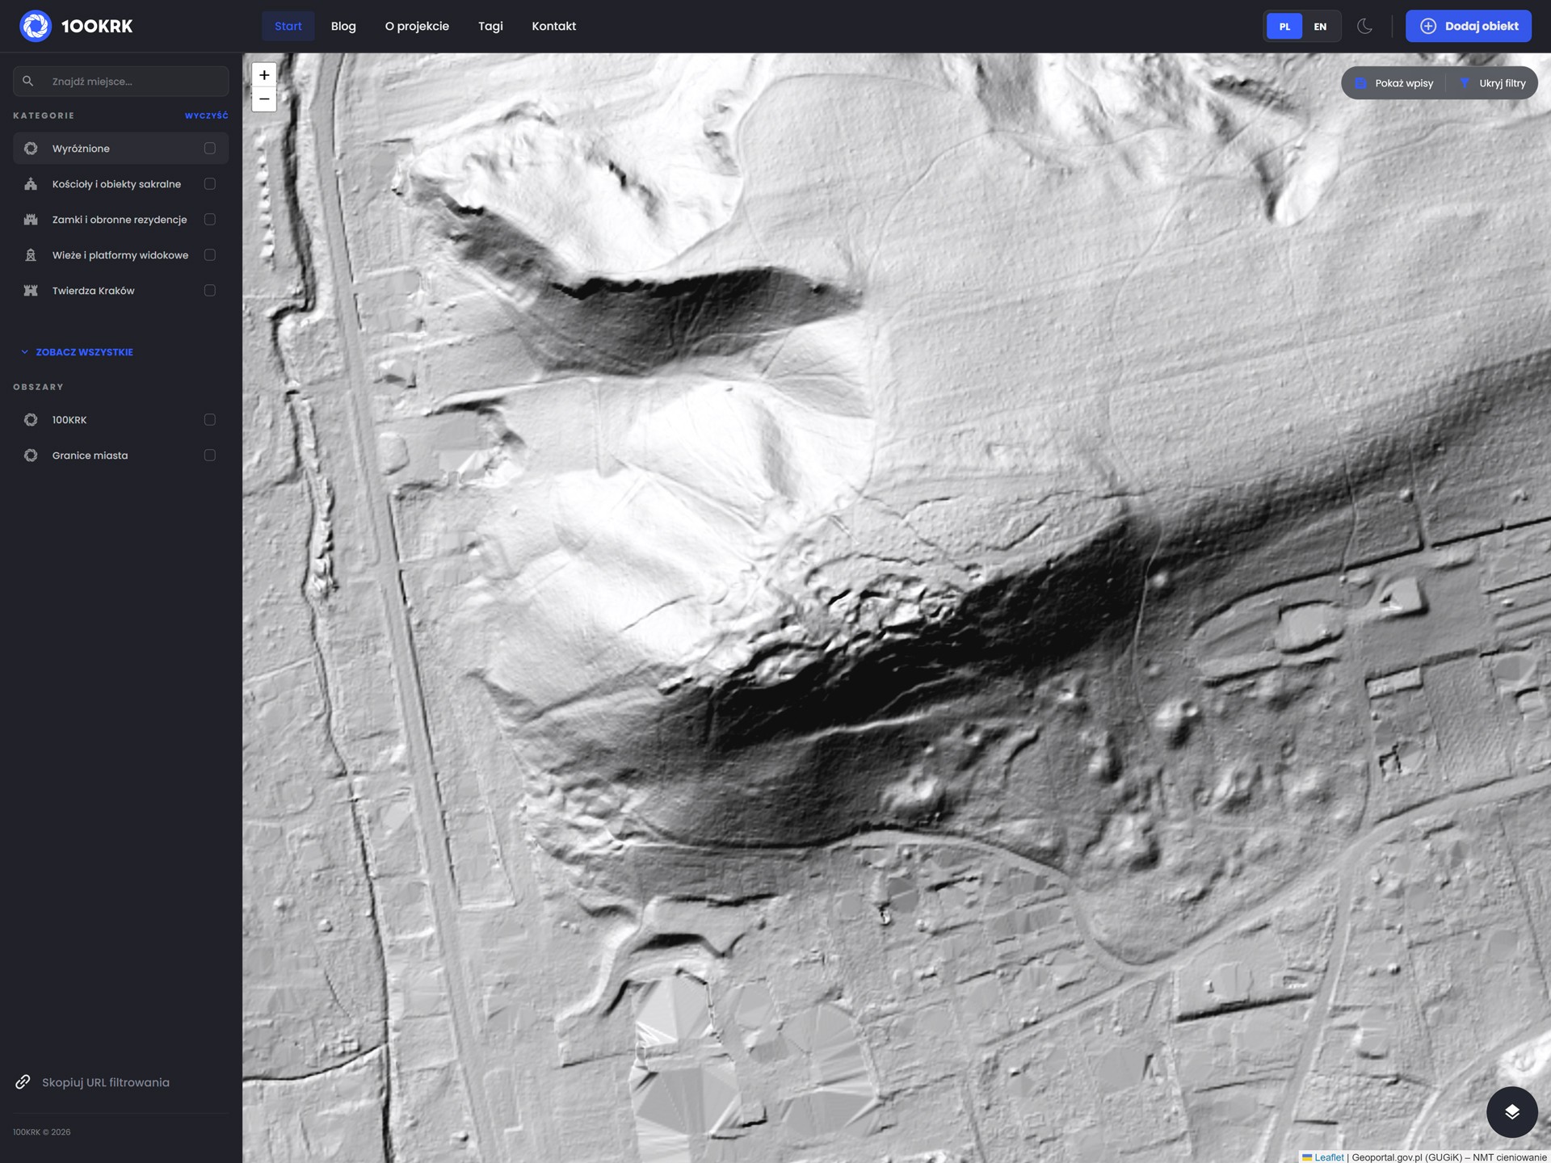The width and height of the screenshot is (1551, 1163).
Task: Toggle the Granice miasta area checkbox
Action: pos(210,456)
